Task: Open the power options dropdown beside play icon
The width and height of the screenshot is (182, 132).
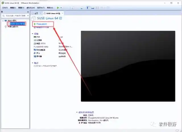Action: [x=61, y=8]
